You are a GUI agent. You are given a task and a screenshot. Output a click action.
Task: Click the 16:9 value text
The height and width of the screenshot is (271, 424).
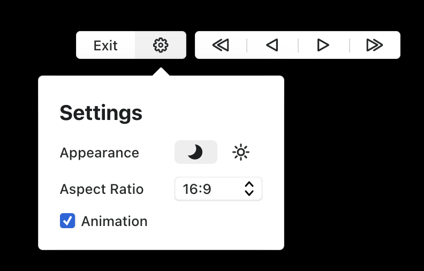pos(197,189)
